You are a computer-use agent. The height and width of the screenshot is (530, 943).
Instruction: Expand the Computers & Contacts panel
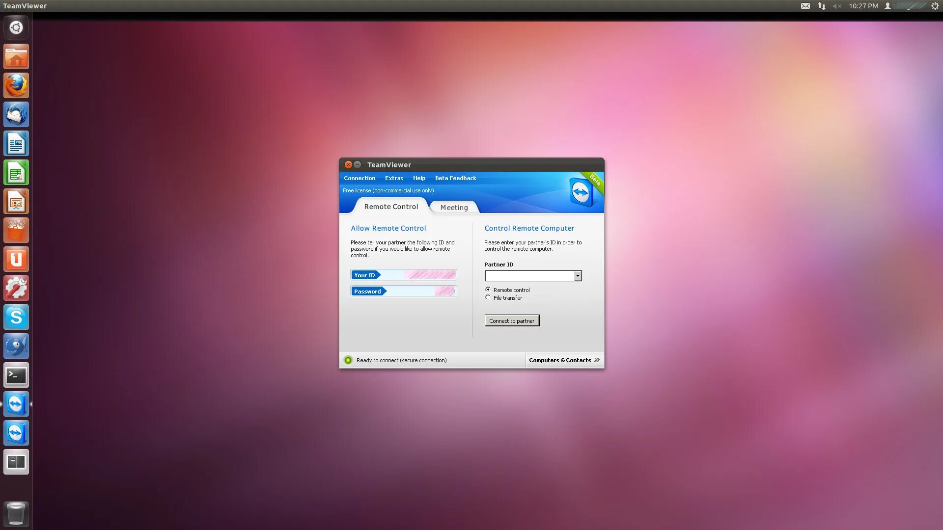[x=564, y=360]
